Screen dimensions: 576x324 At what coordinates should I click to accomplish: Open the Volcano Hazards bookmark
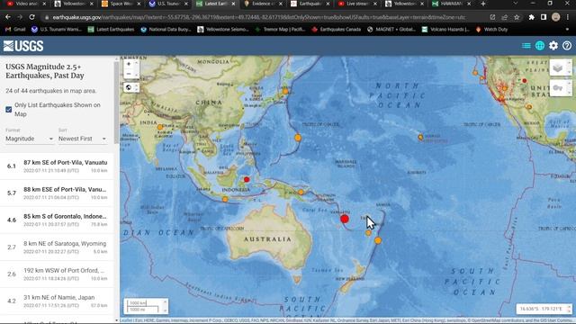click(445, 30)
